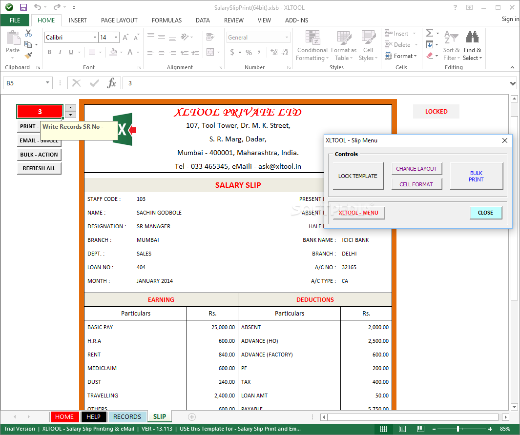
Task: Click the Page Layout view icon in status bar
Action: pos(402,429)
